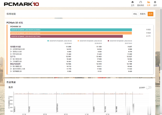Screen dimensions: 162x115
Task: Click the video editing score 8 420
Action: click(x=130, y=71)
